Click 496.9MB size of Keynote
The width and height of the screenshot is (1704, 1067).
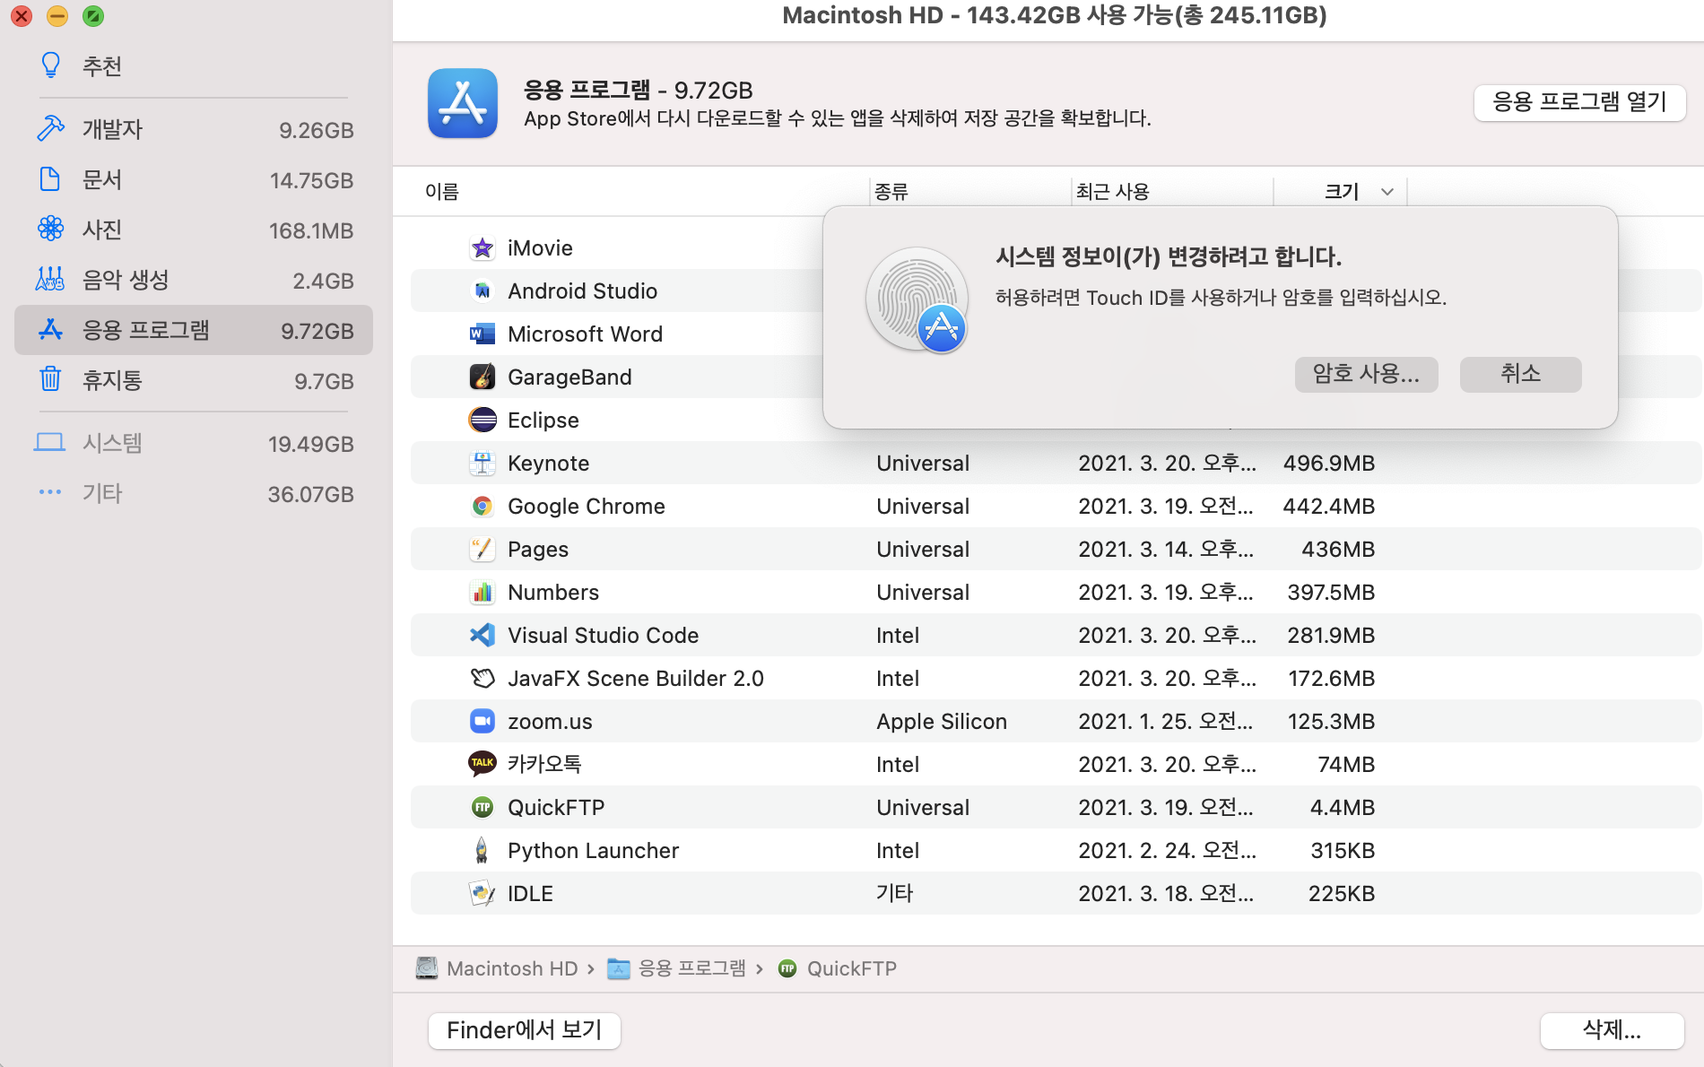[x=1328, y=464]
